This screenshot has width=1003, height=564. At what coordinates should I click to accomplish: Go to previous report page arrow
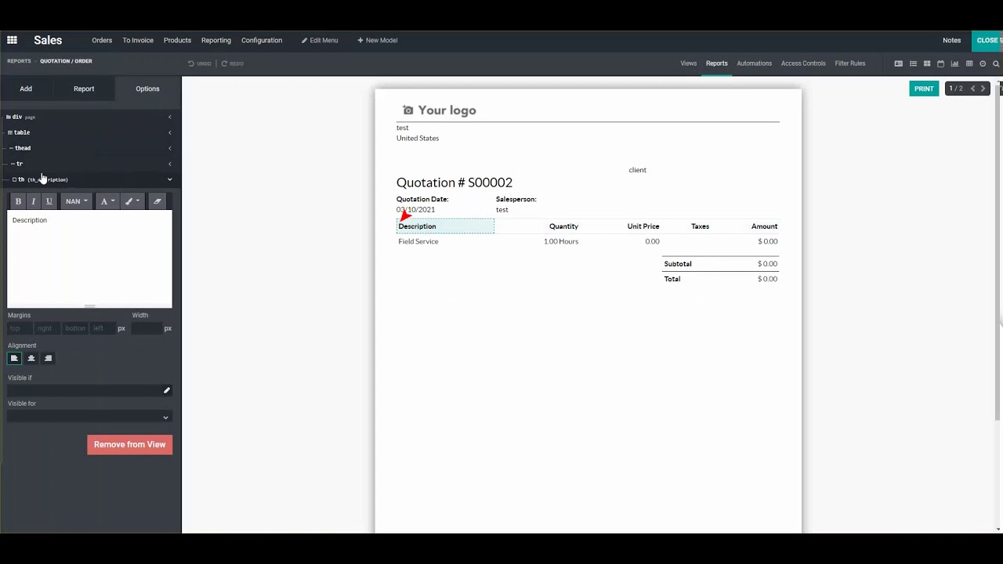(x=972, y=89)
